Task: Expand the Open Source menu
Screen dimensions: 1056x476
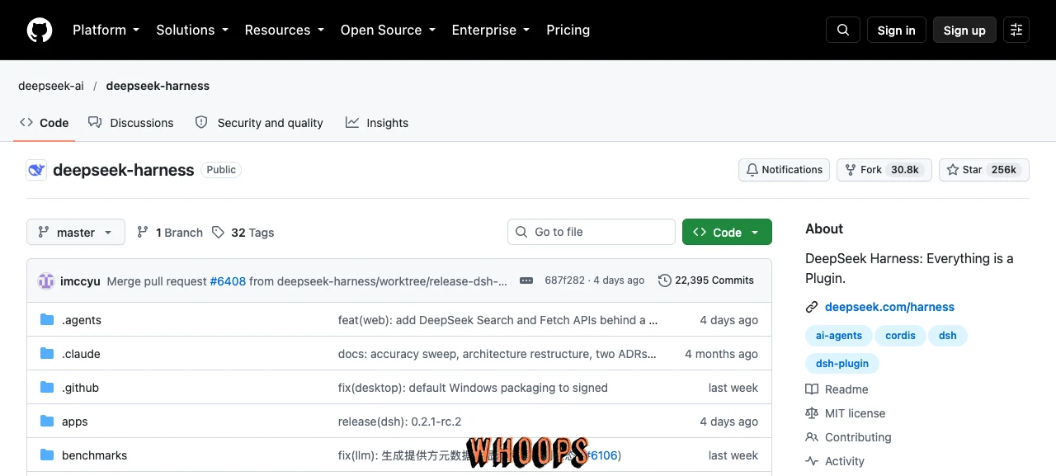Action: (388, 30)
